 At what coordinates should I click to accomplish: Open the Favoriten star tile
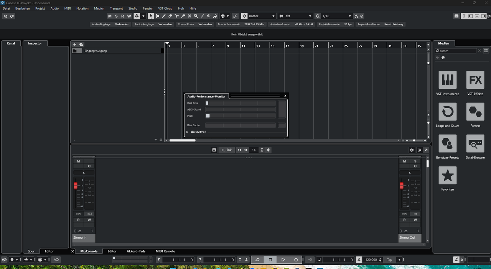tap(447, 175)
